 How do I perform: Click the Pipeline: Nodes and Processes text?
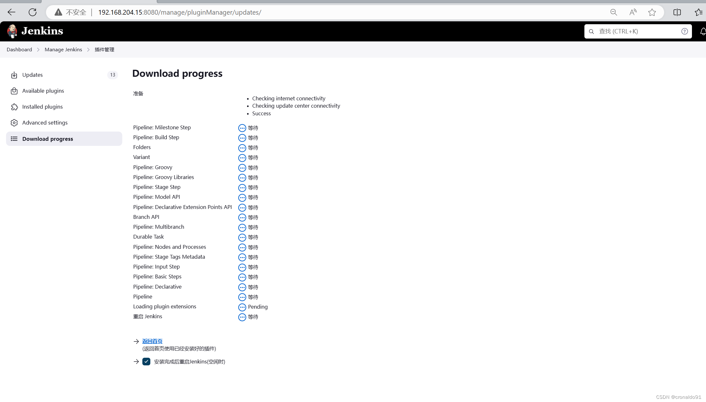click(x=169, y=247)
